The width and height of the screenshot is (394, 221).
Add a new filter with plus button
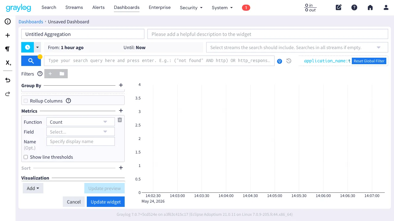(50, 74)
